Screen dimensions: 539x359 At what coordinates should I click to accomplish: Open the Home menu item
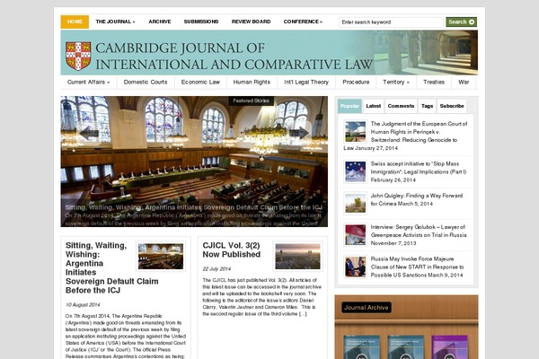click(x=75, y=22)
